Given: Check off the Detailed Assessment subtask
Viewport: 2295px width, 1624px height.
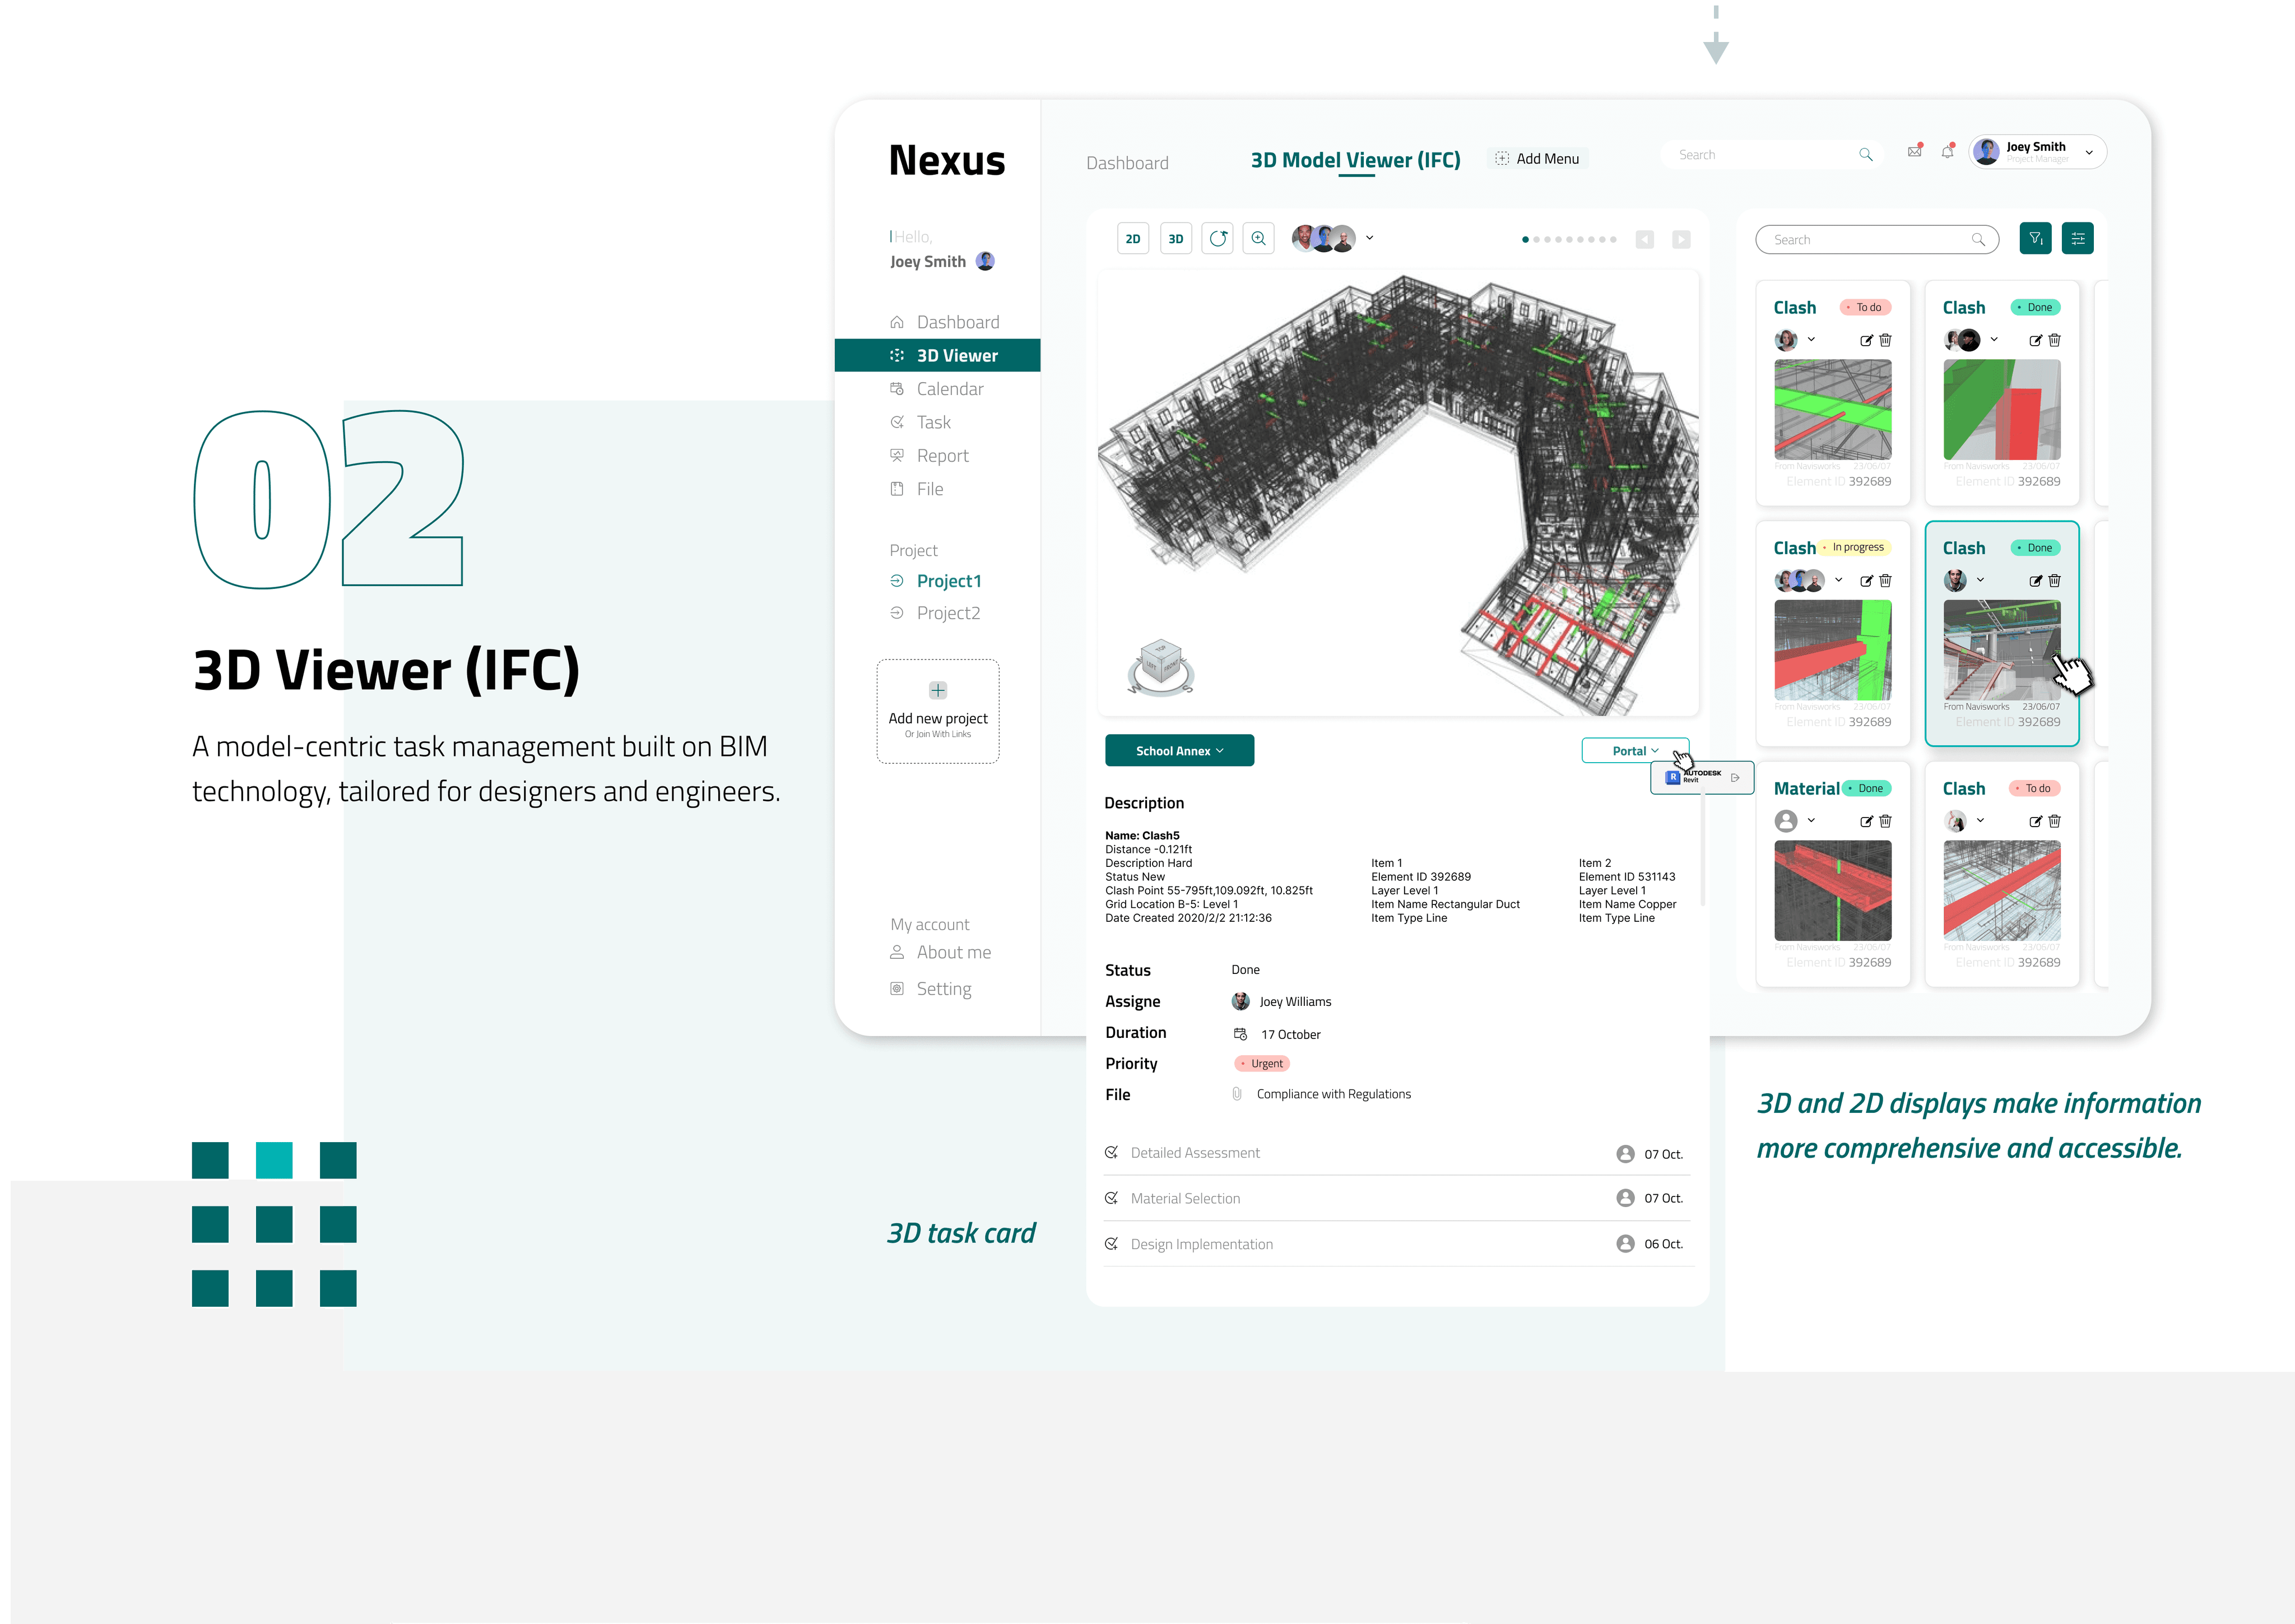Looking at the screenshot, I should pyautogui.click(x=1111, y=1152).
